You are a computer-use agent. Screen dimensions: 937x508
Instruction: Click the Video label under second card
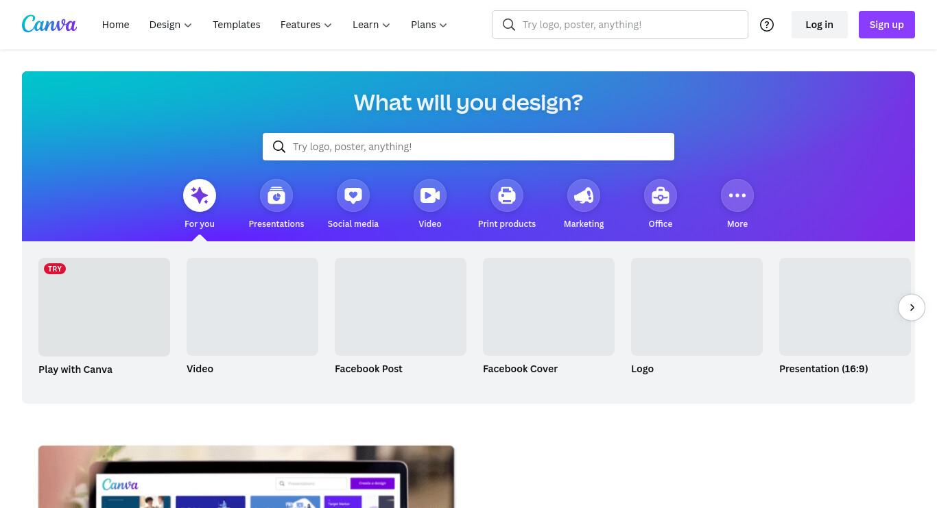[x=200, y=369]
